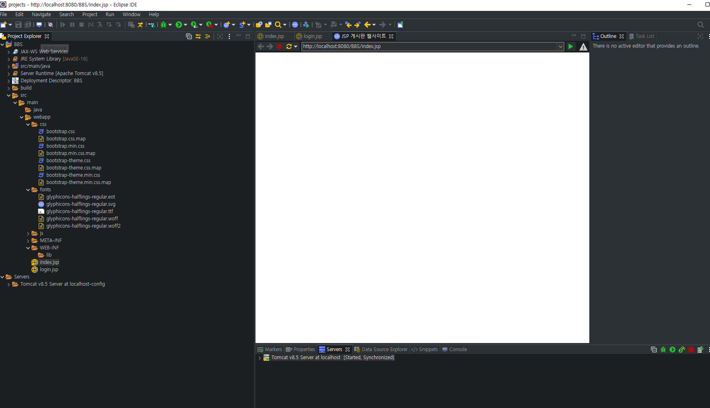Screen dimensions: 710x408
Task: Collapse All in Project Explorer toolbar
Action: pyautogui.click(x=189, y=36)
